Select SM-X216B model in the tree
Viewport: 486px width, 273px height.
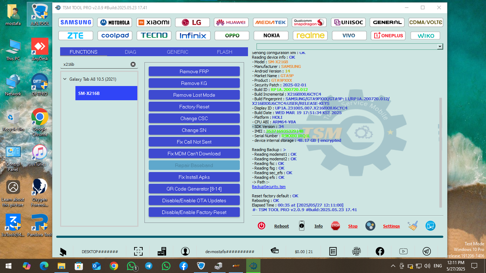point(106,93)
